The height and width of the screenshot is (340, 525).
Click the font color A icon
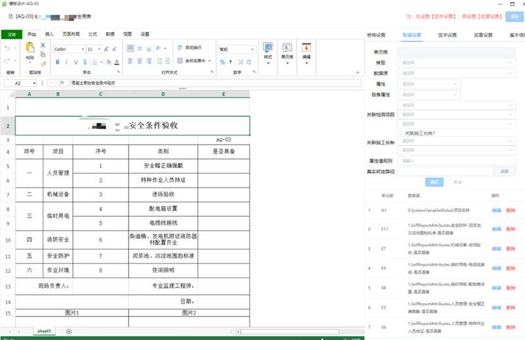pos(117,62)
